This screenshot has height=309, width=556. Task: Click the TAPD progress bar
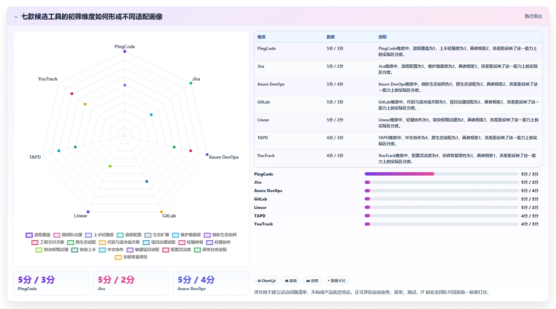(441, 216)
